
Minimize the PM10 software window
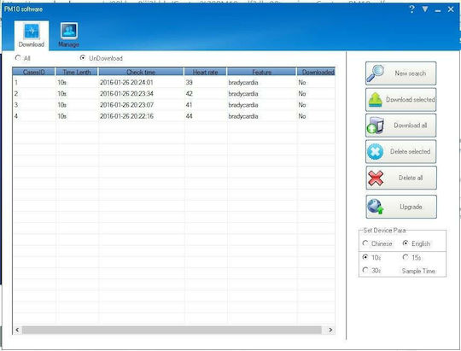tap(438, 10)
